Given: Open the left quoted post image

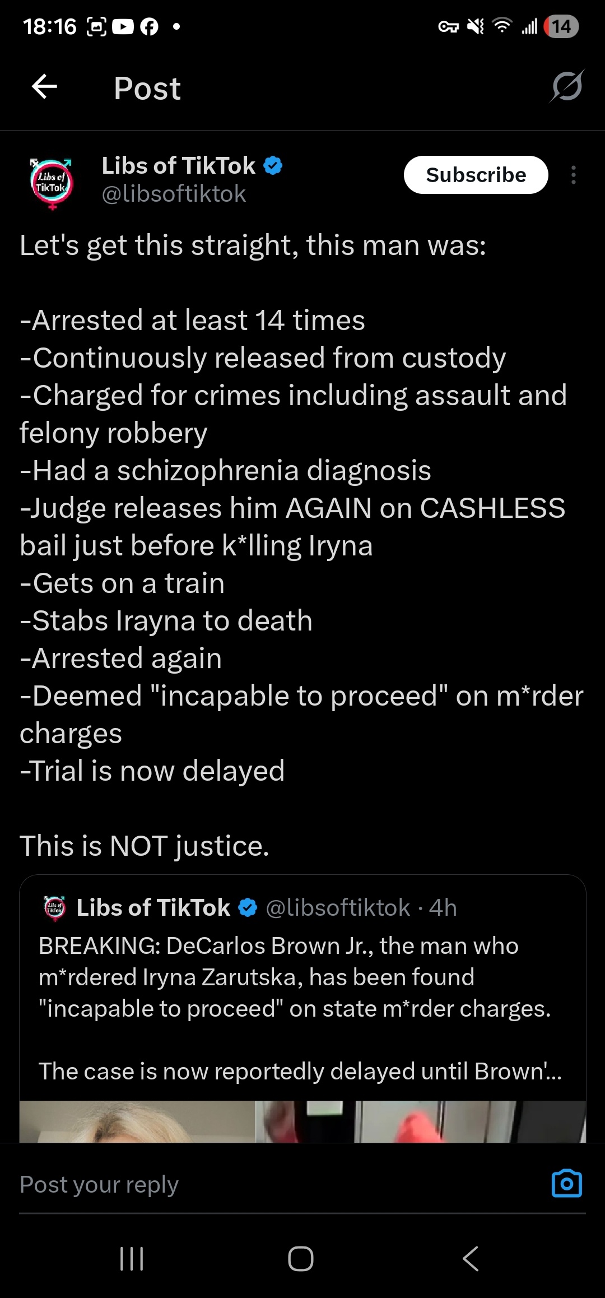Looking at the screenshot, I should [x=137, y=1121].
